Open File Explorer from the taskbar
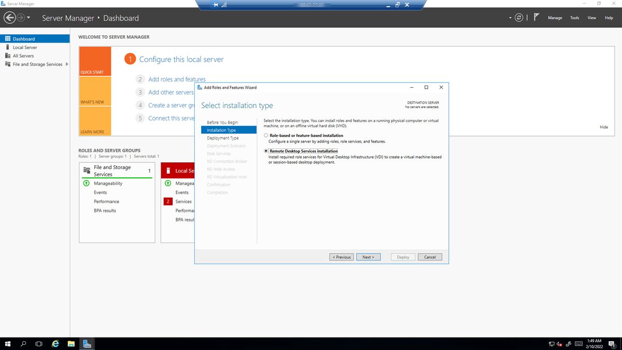This screenshot has height=350, width=622. pyautogui.click(x=72, y=344)
